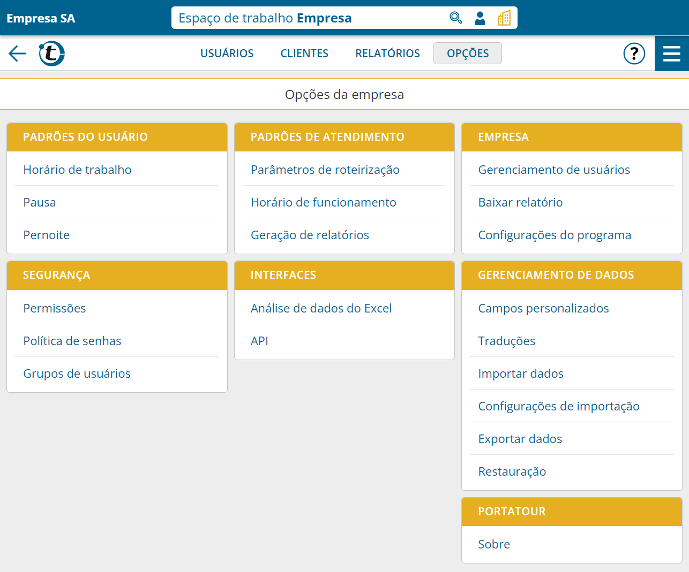
Task: Click the EMPRESA section header
Action: 572,137
